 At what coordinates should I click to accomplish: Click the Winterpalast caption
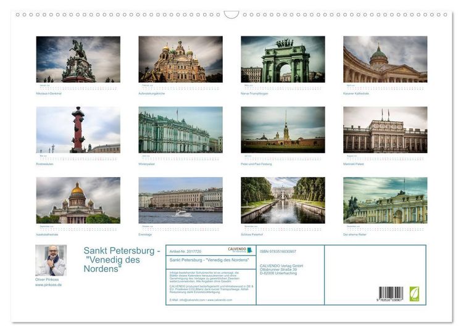(x=146, y=164)
